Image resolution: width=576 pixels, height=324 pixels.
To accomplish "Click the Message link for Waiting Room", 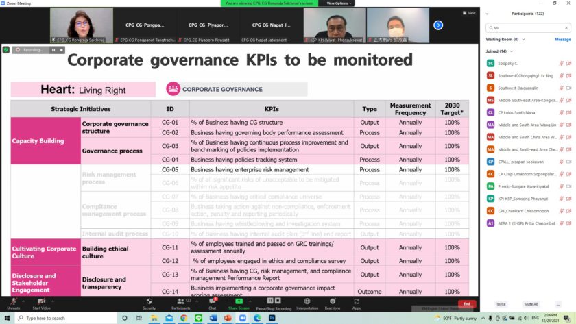I will coord(562,40).
